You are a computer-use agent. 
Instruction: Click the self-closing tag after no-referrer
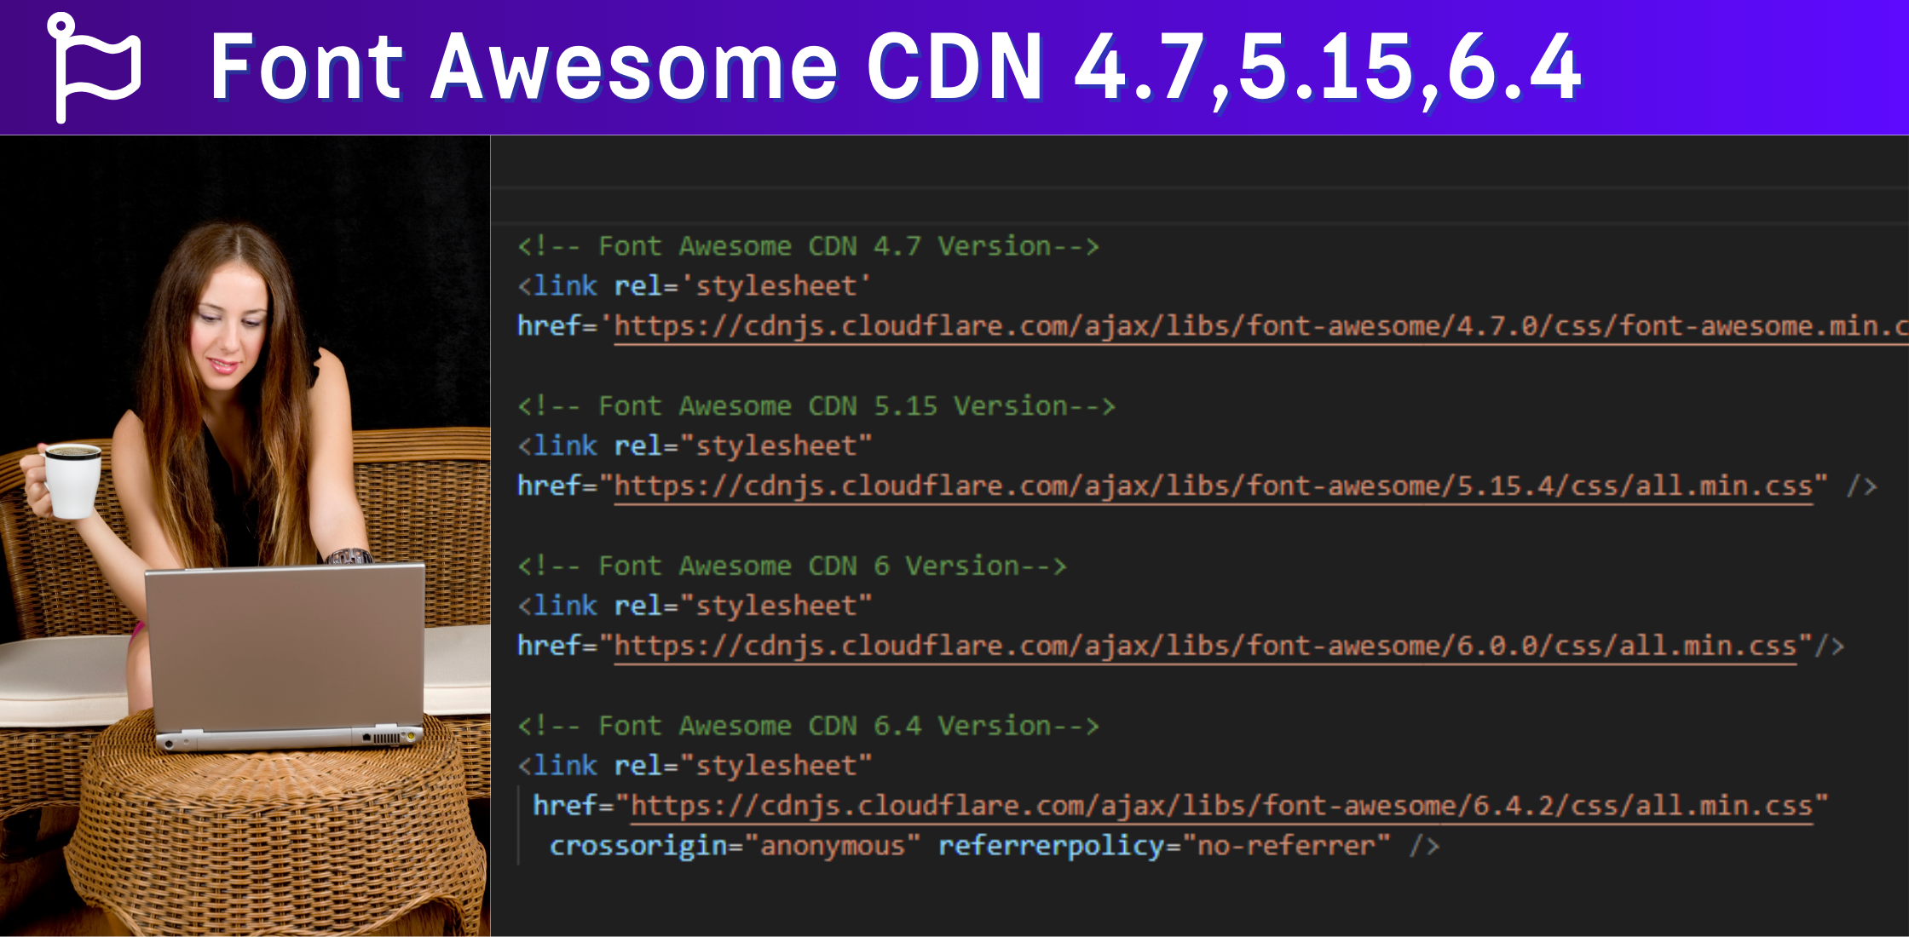(x=1423, y=846)
